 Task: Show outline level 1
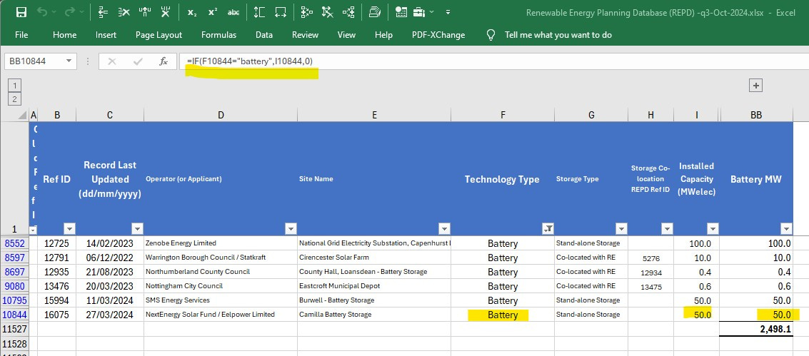coord(15,86)
